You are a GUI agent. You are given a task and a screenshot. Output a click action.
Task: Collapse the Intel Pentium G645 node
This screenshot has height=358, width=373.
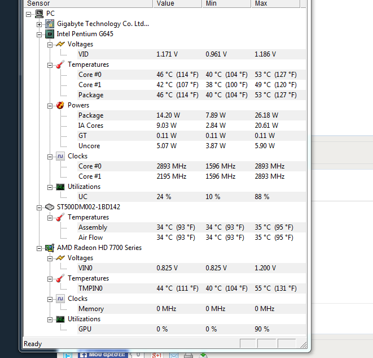[39, 35]
